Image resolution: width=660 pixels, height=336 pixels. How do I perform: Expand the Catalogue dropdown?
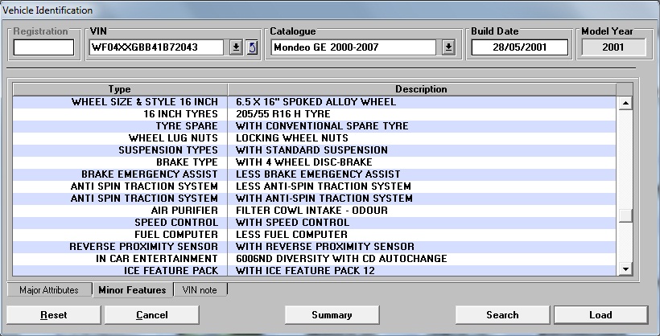[448, 47]
